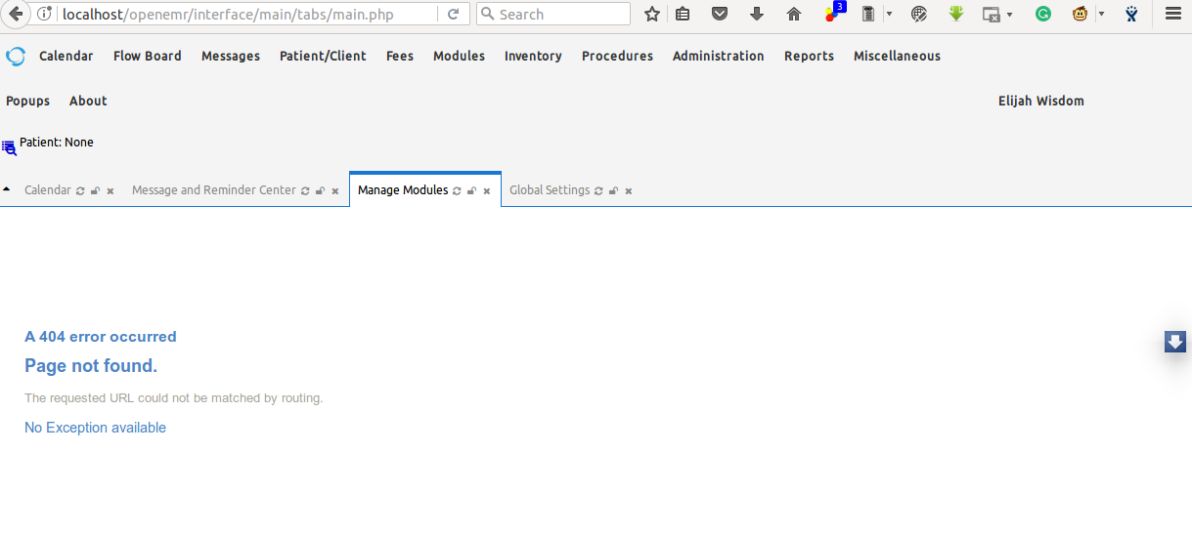The height and width of the screenshot is (536, 1192).
Task: Click the window-with-x extension icon
Action: coord(992,15)
